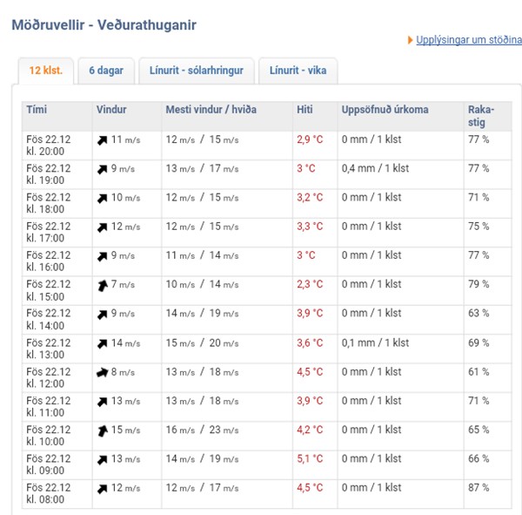Click orange triangle beside Upplýsingar um stöðina
Viewport: 522px width, 515px height.
410,40
